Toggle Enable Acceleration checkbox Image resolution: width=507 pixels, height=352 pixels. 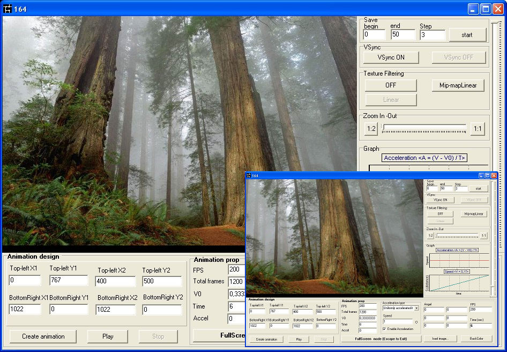384,328
